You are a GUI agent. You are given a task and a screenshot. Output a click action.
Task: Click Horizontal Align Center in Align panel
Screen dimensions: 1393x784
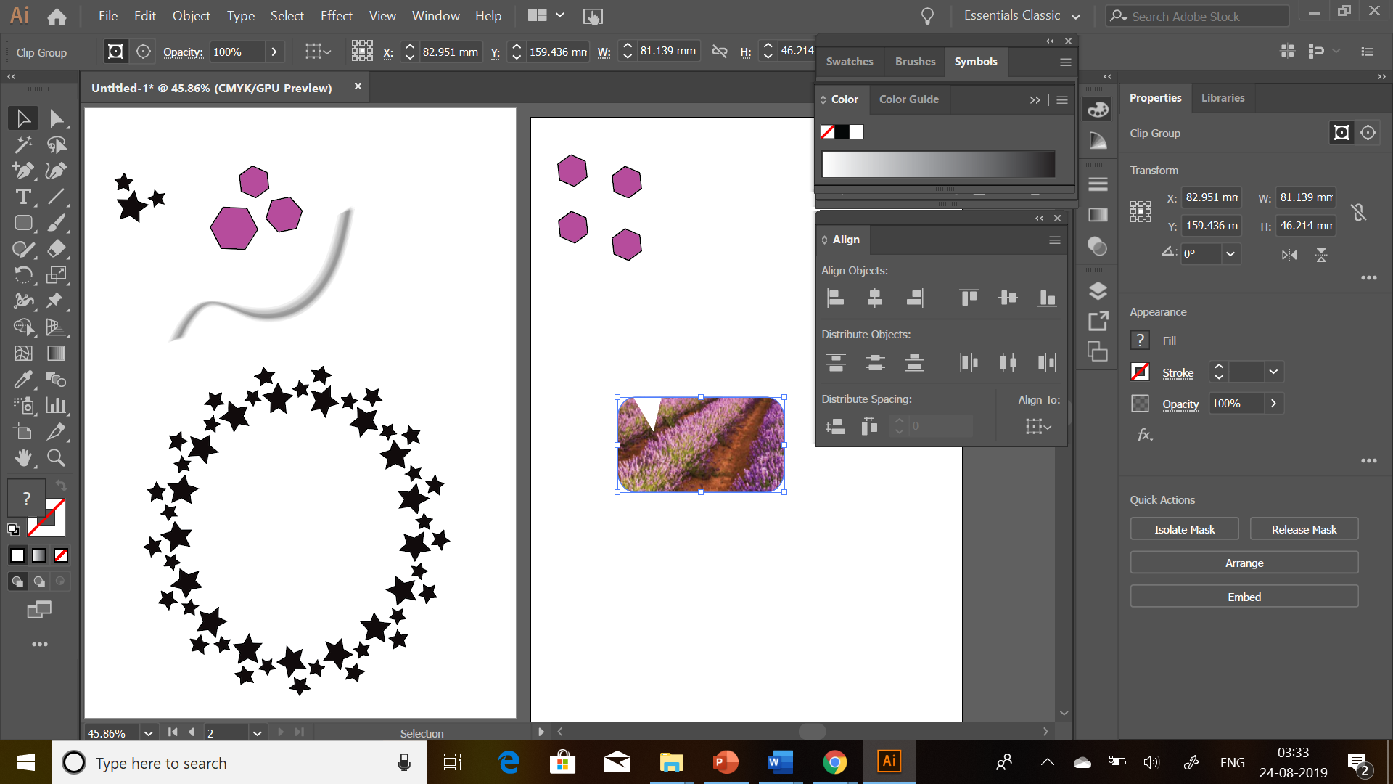(874, 298)
